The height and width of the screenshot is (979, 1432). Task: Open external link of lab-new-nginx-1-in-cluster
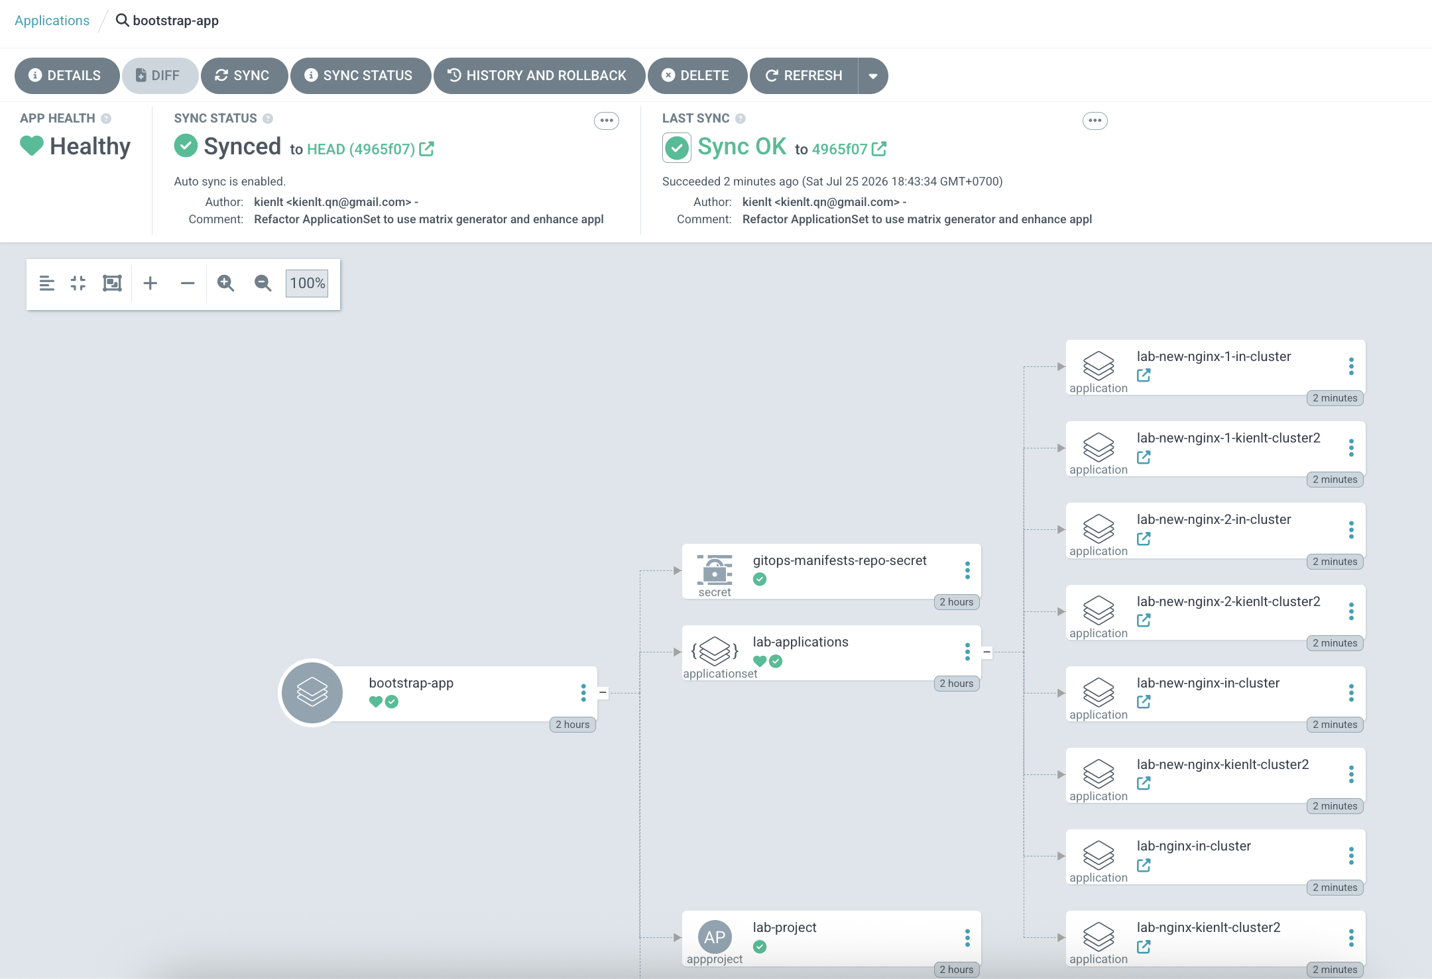(1144, 376)
